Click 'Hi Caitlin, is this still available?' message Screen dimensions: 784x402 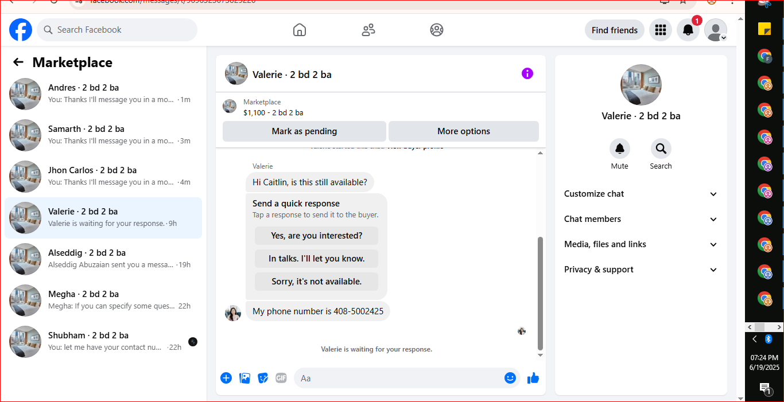point(310,182)
